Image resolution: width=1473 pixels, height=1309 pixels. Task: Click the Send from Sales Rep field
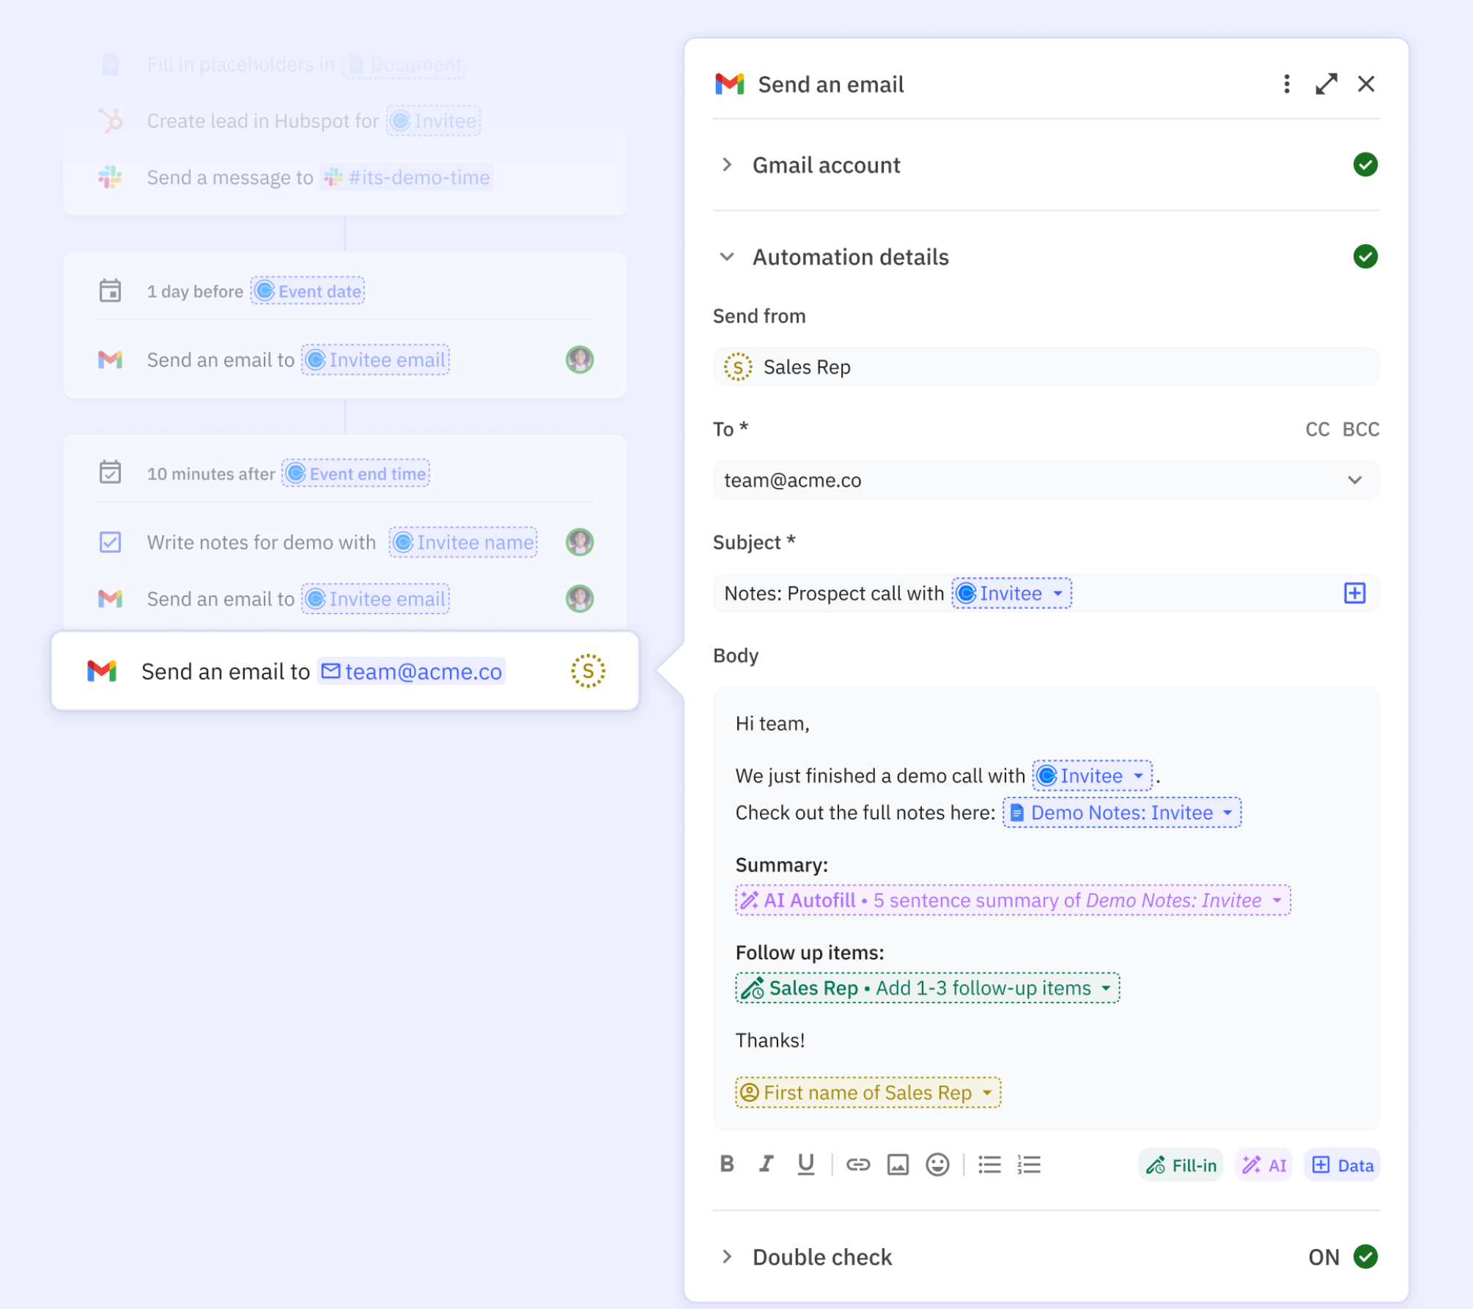pos(1045,367)
